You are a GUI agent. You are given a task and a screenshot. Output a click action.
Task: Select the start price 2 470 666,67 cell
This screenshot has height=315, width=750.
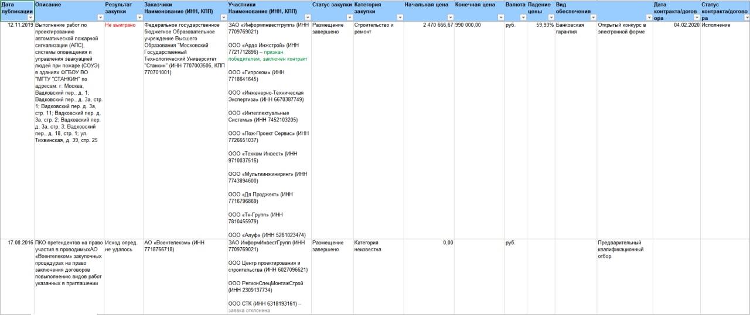pos(428,130)
